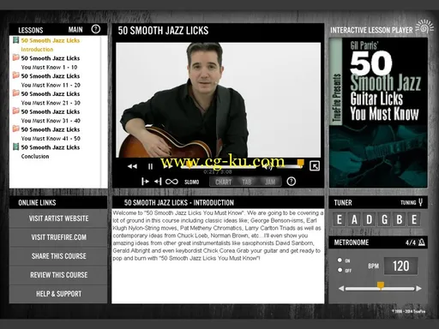
Task: Open the MAIN lessons menu
Action: 75,30
